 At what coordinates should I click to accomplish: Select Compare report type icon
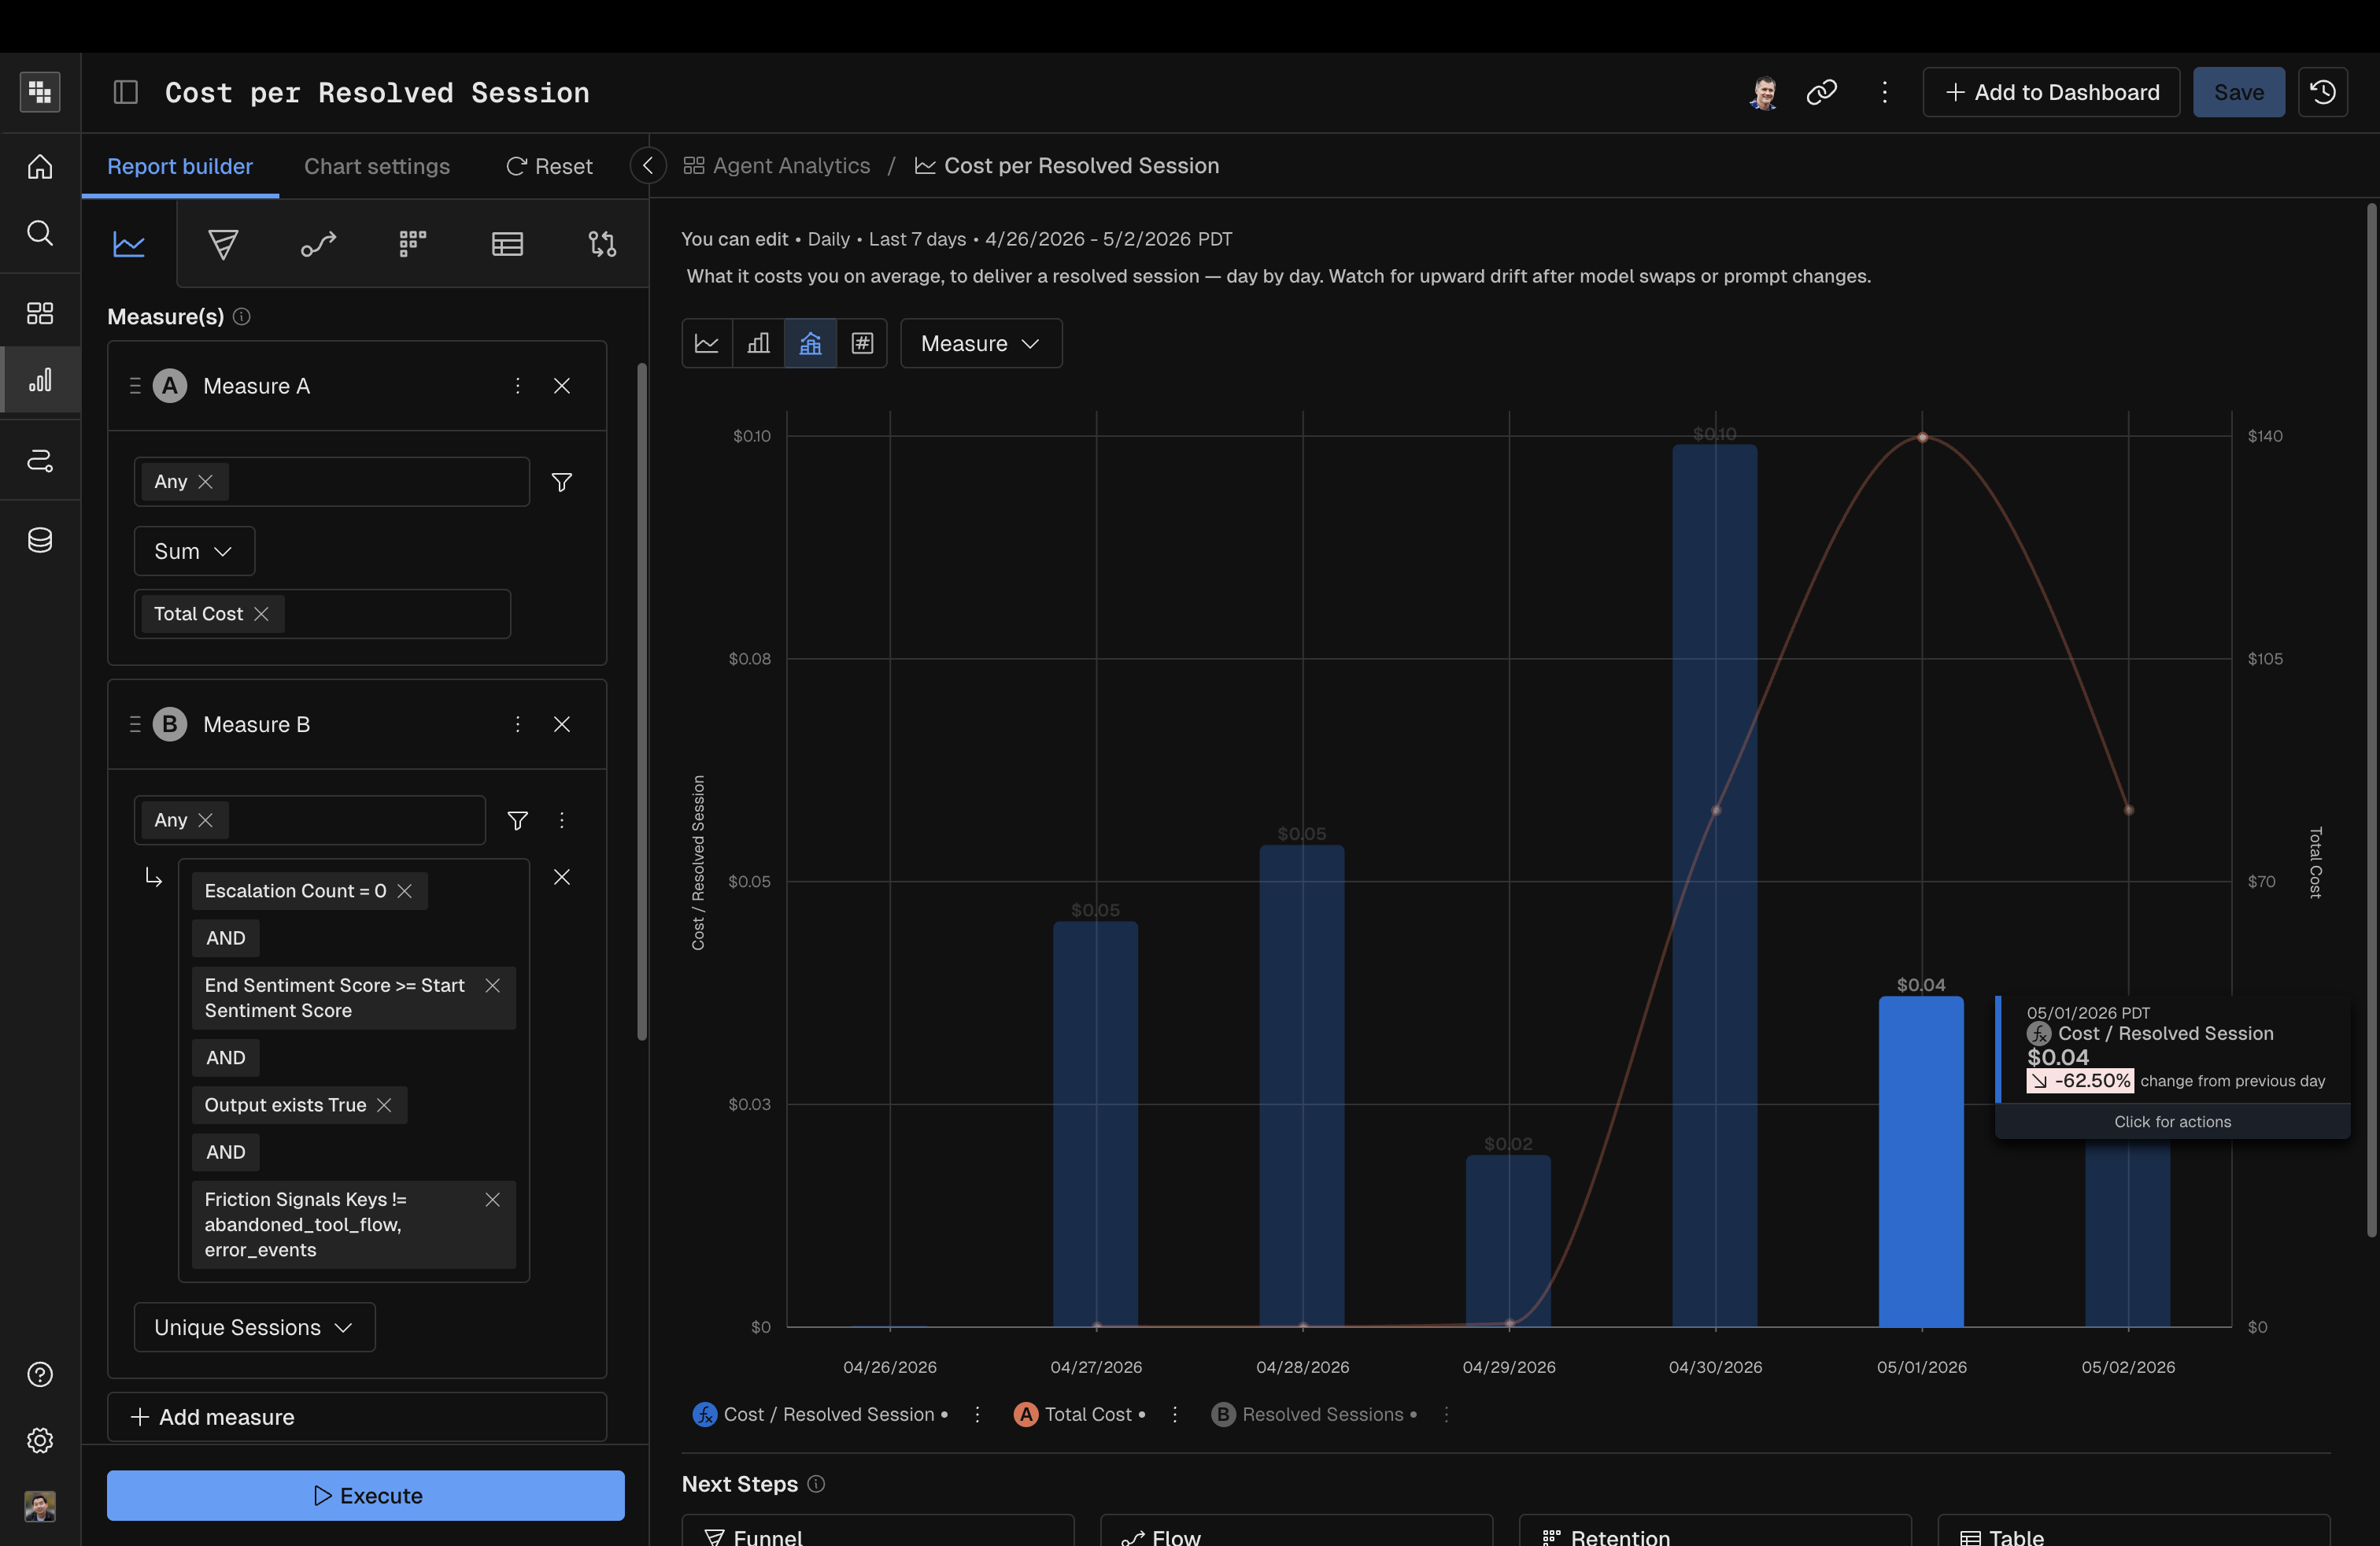pos(602,244)
